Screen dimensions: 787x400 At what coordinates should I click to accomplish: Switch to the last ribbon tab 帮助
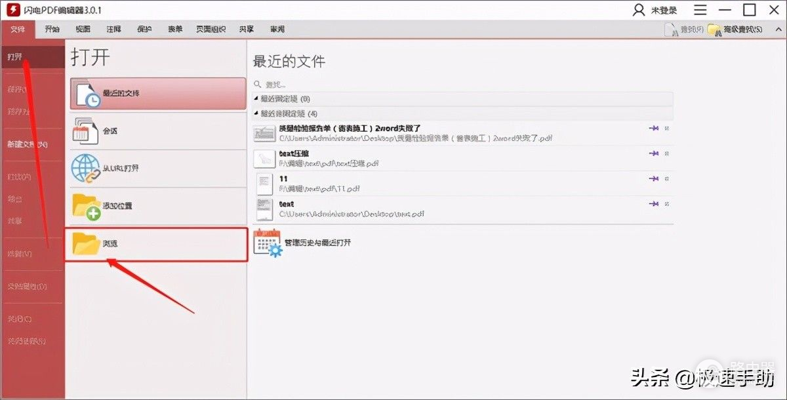click(277, 30)
